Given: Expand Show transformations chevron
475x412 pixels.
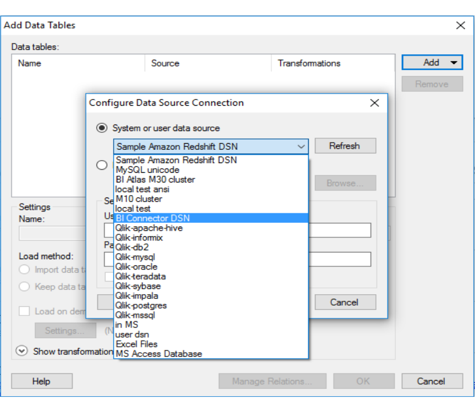Looking at the screenshot, I should [22, 351].
